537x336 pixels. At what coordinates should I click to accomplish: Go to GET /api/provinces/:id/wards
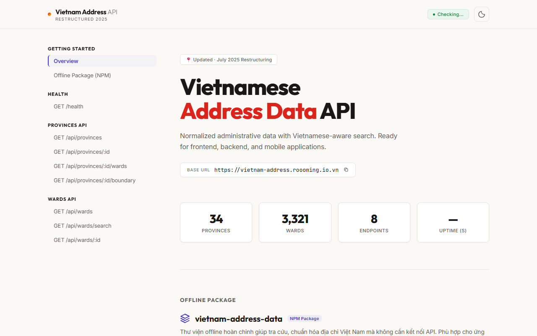(102, 166)
